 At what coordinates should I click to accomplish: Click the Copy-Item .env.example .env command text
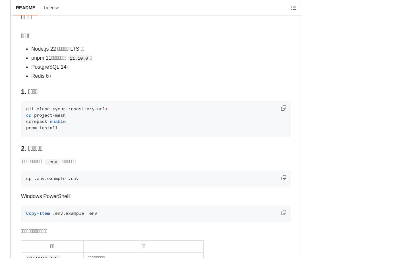pyautogui.click(x=62, y=214)
